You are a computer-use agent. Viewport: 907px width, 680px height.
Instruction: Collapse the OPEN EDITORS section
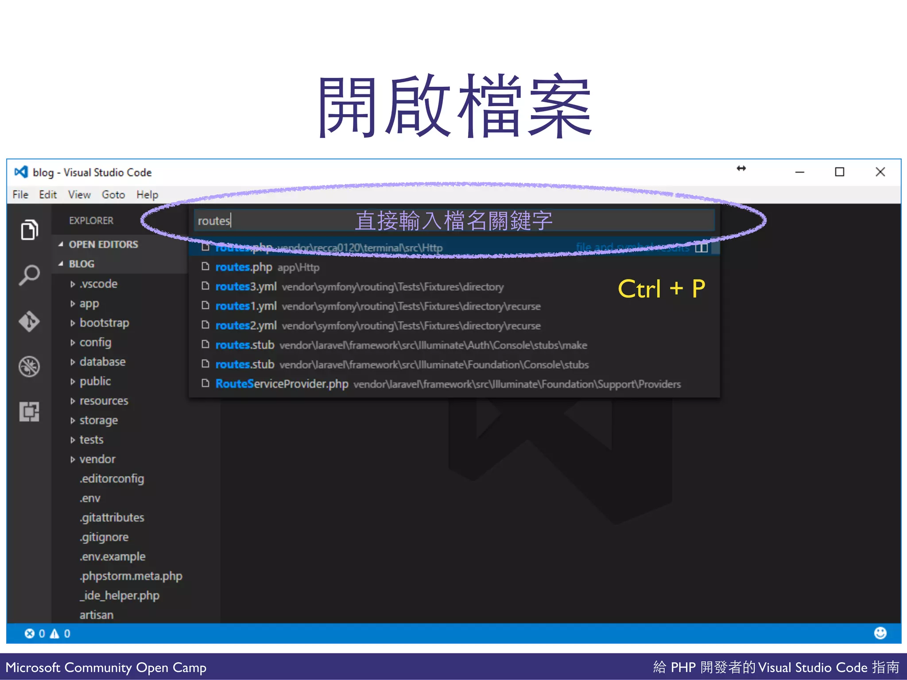[120, 244]
